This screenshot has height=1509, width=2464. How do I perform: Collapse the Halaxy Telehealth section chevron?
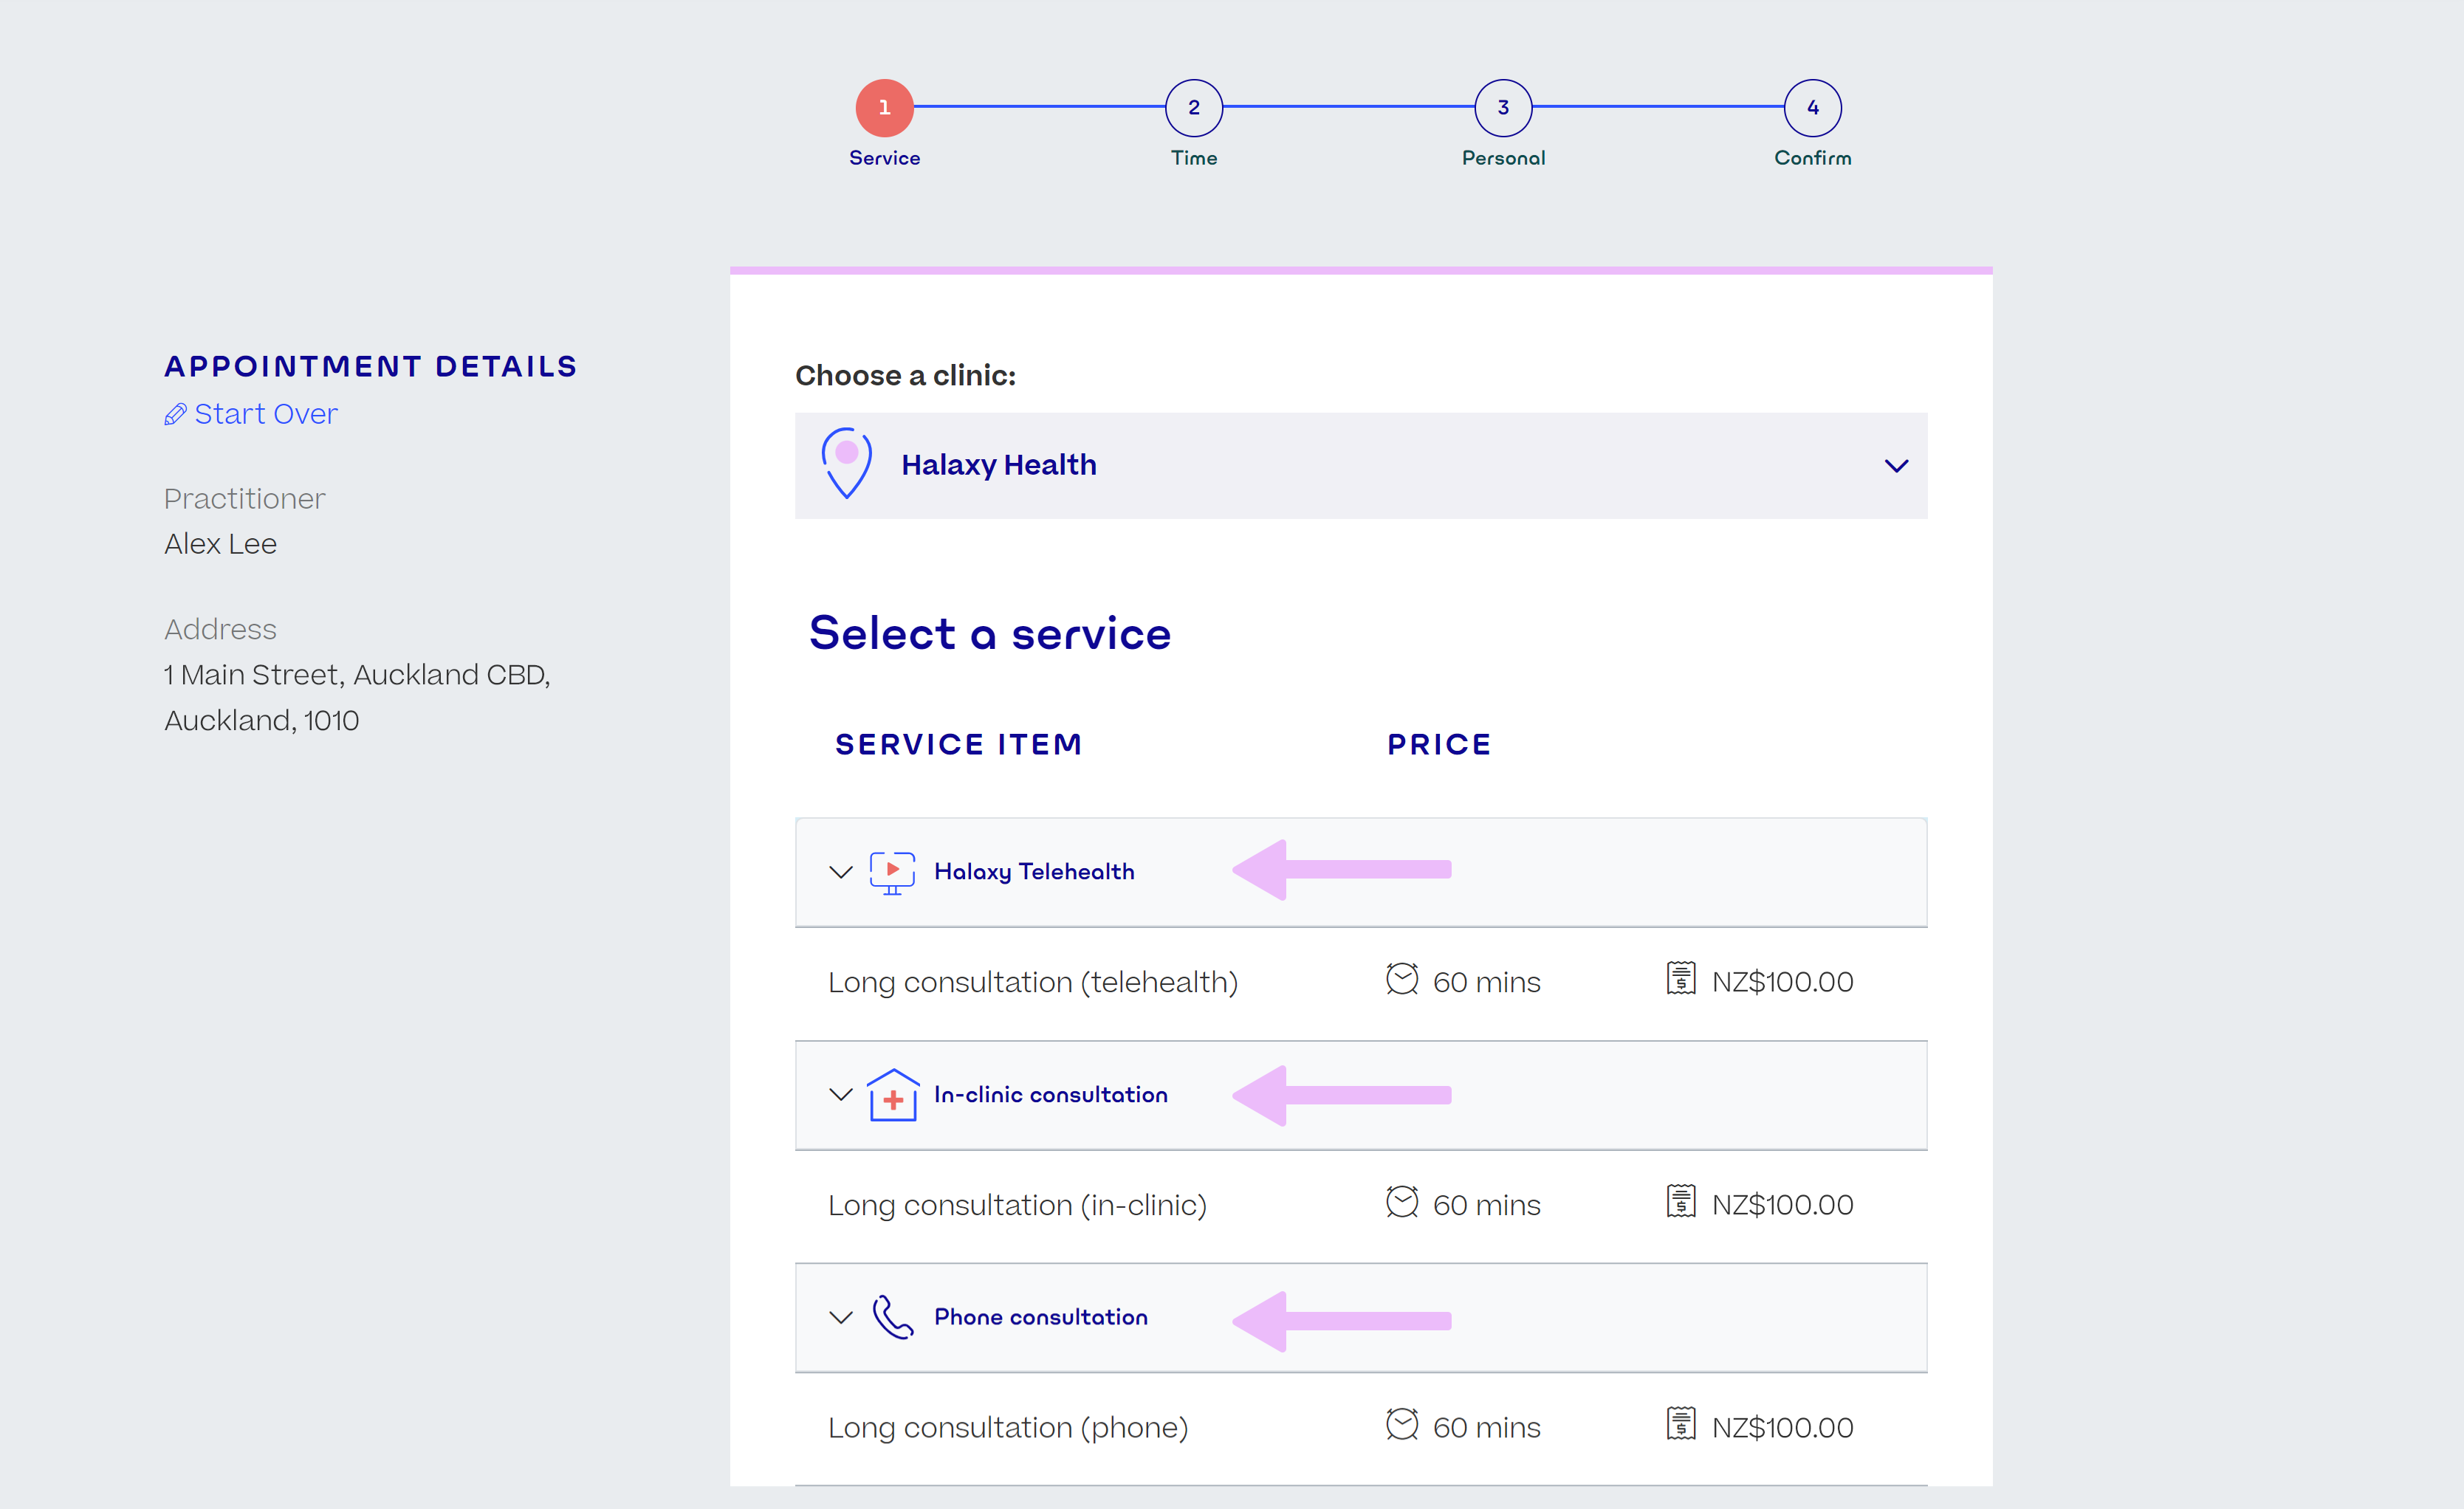[841, 872]
